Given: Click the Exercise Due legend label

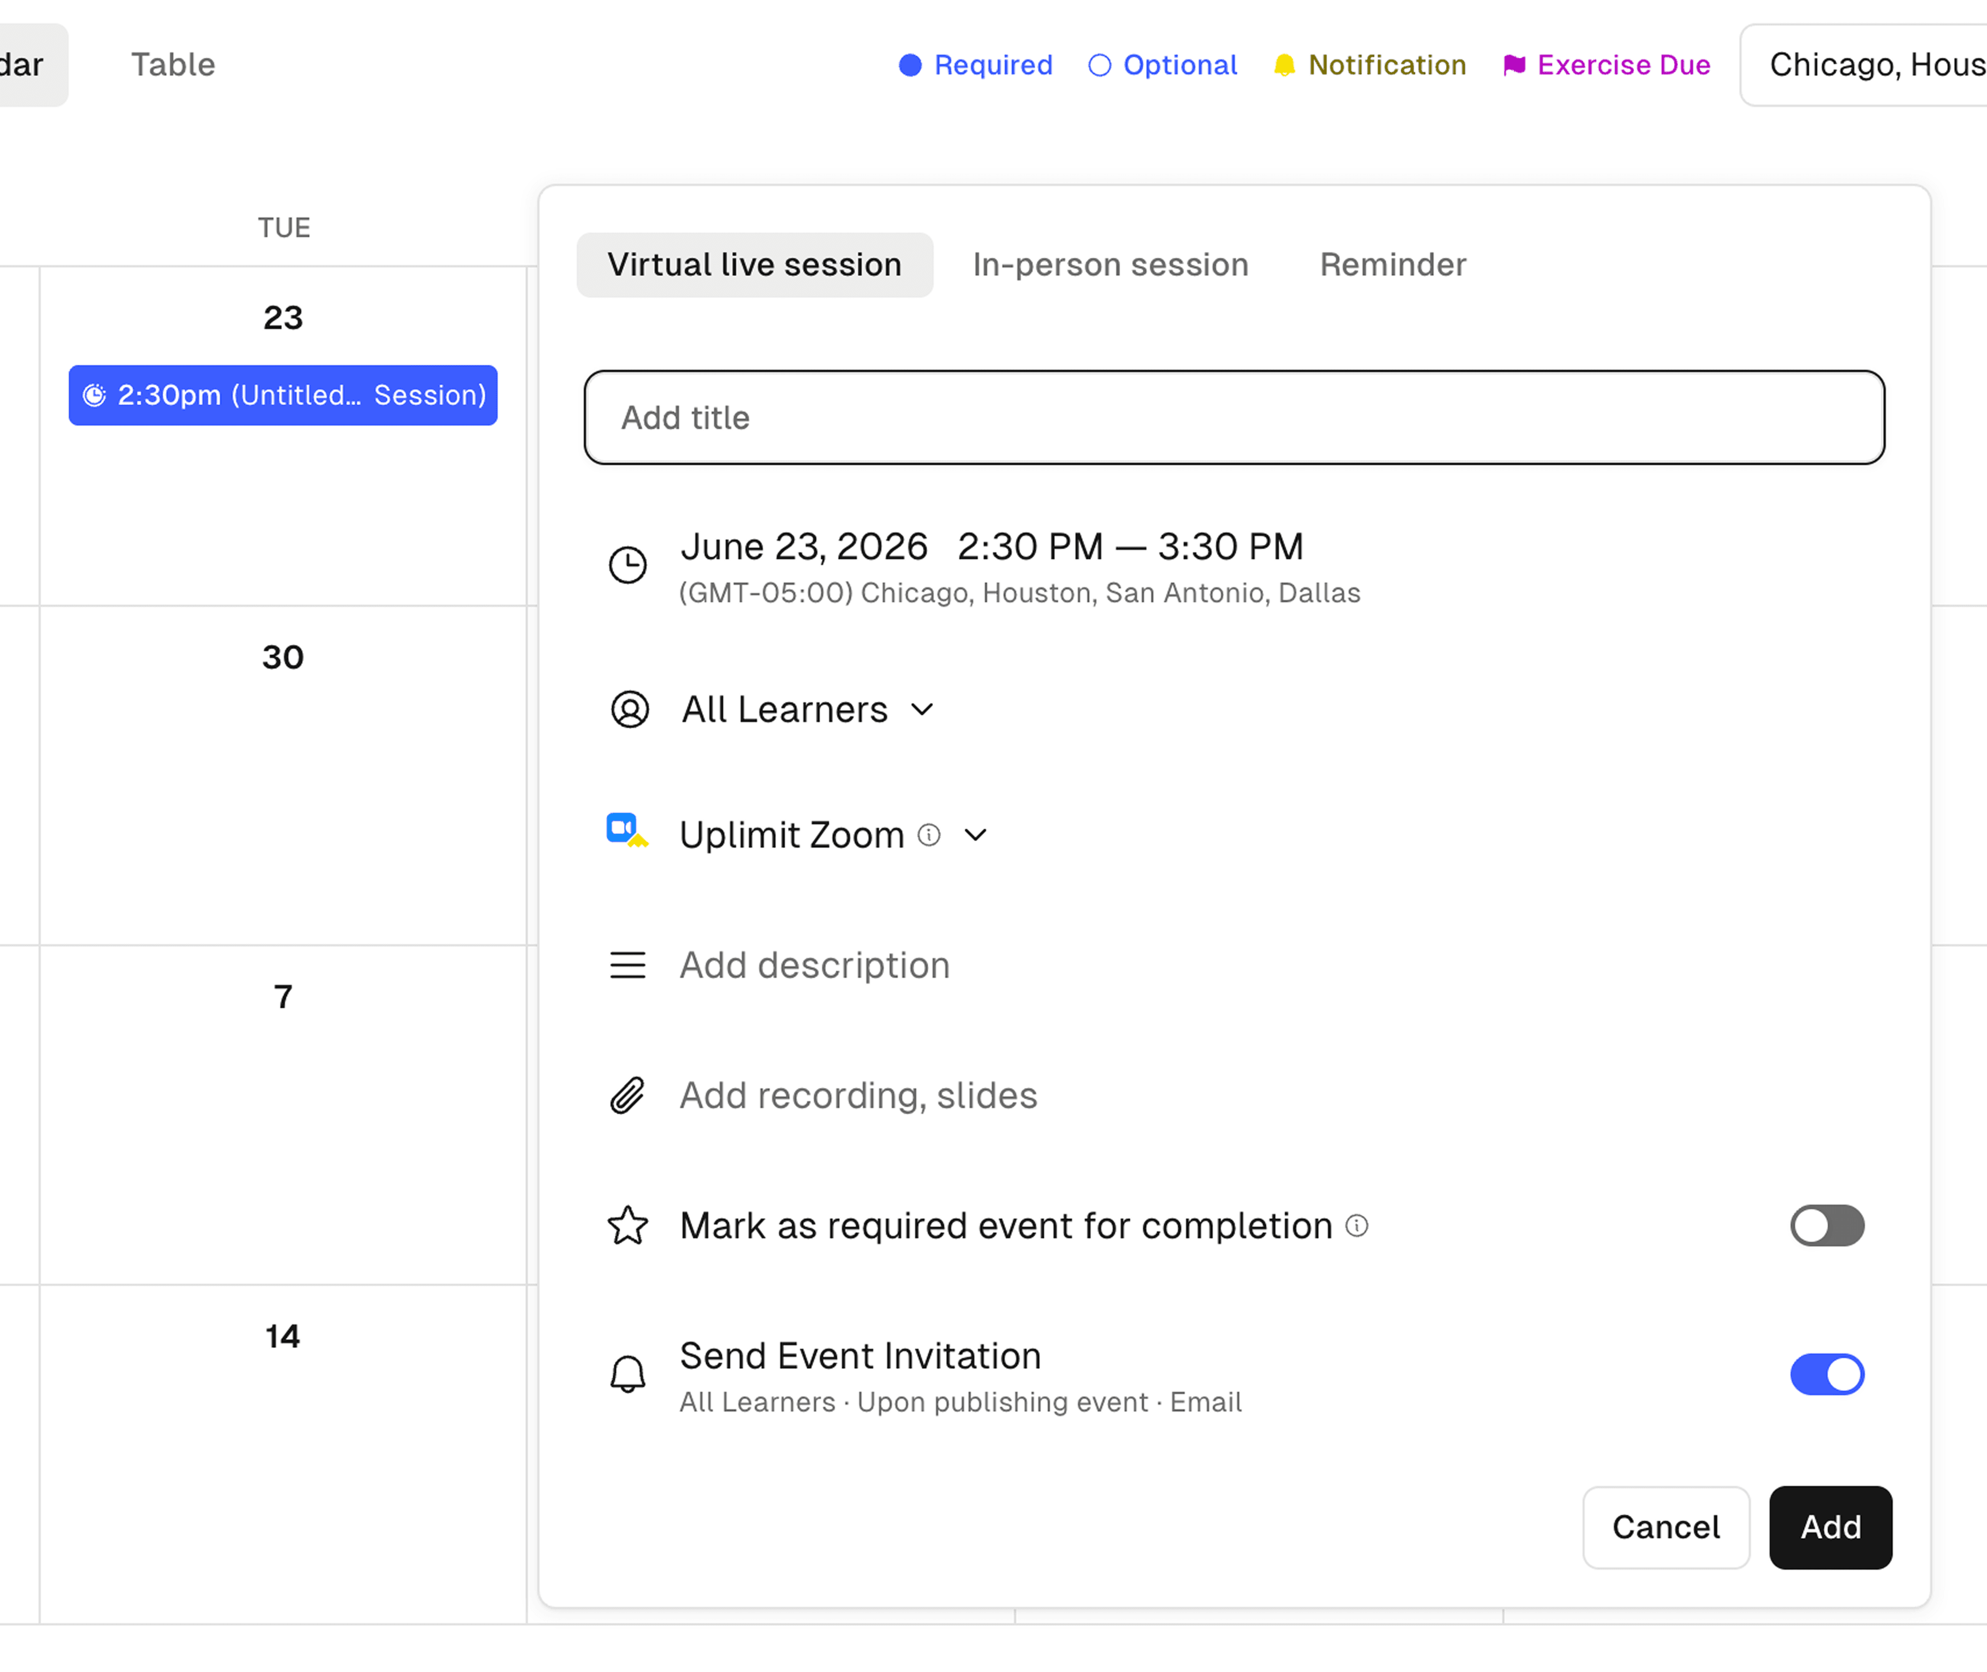Looking at the screenshot, I should tap(1624, 65).
